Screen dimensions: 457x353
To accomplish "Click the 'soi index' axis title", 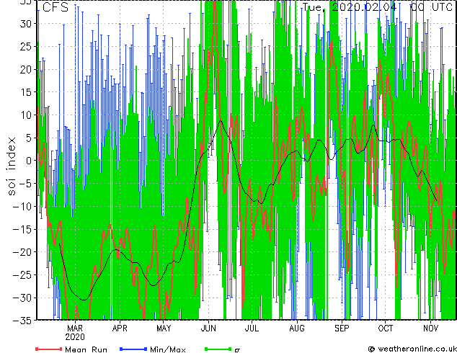I will (x=12, y=166).
